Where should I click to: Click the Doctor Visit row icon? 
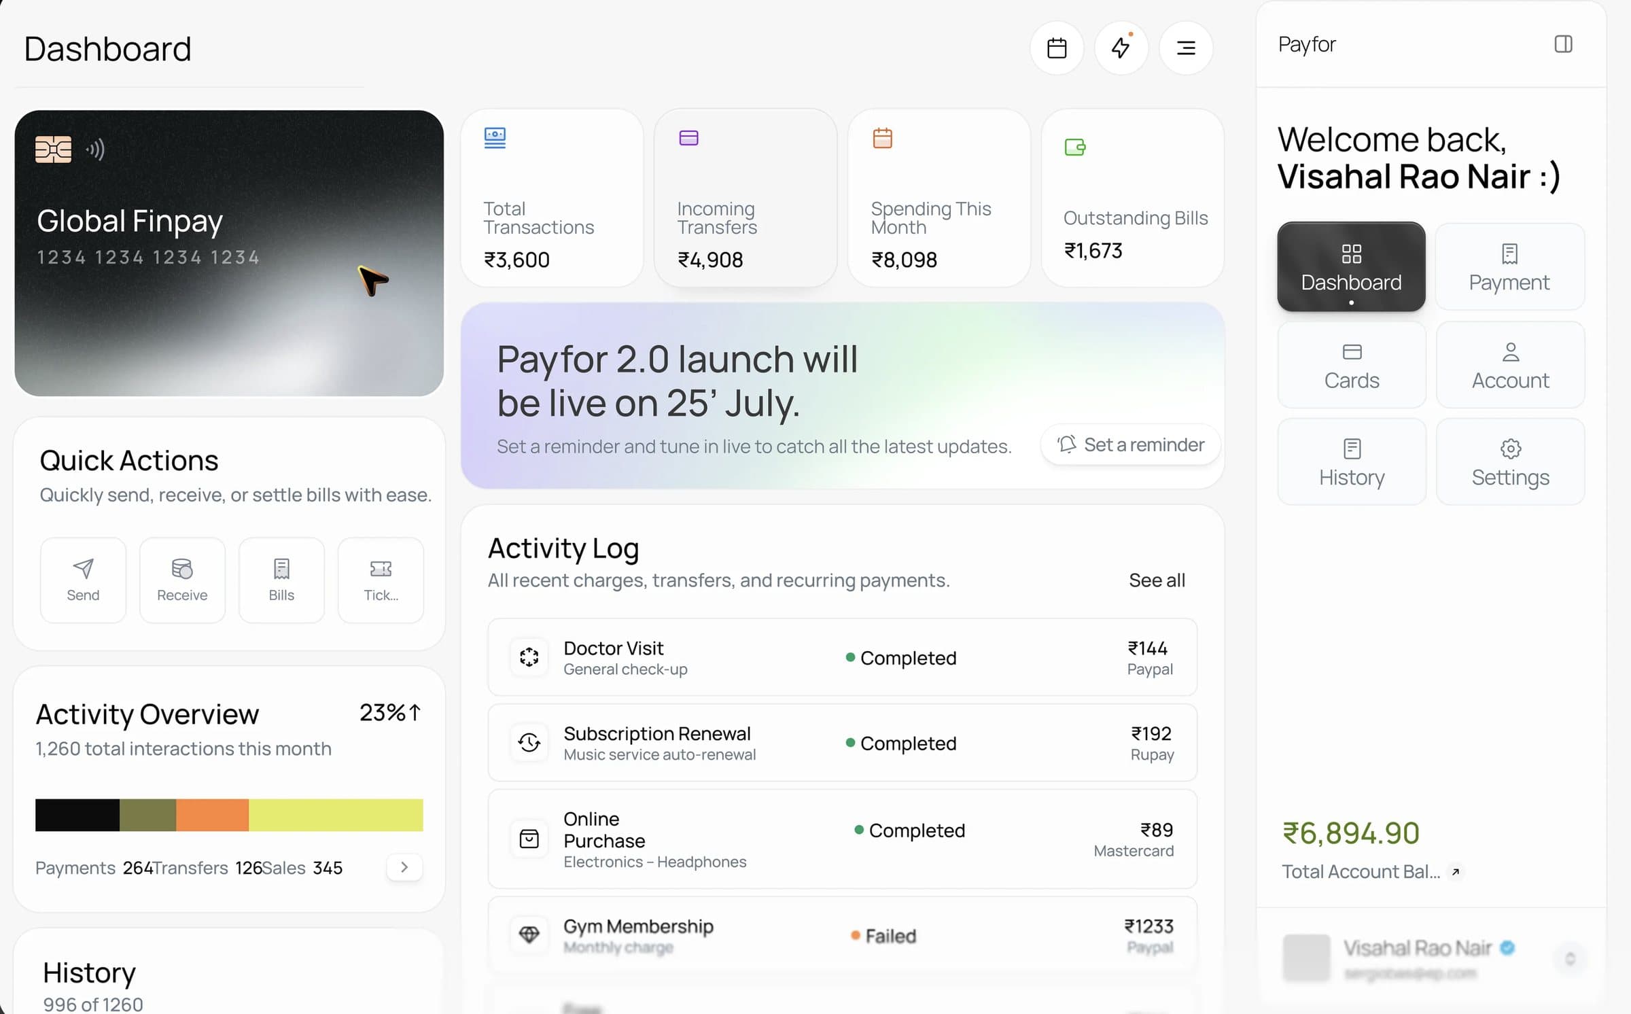click(x=529, y=657)
